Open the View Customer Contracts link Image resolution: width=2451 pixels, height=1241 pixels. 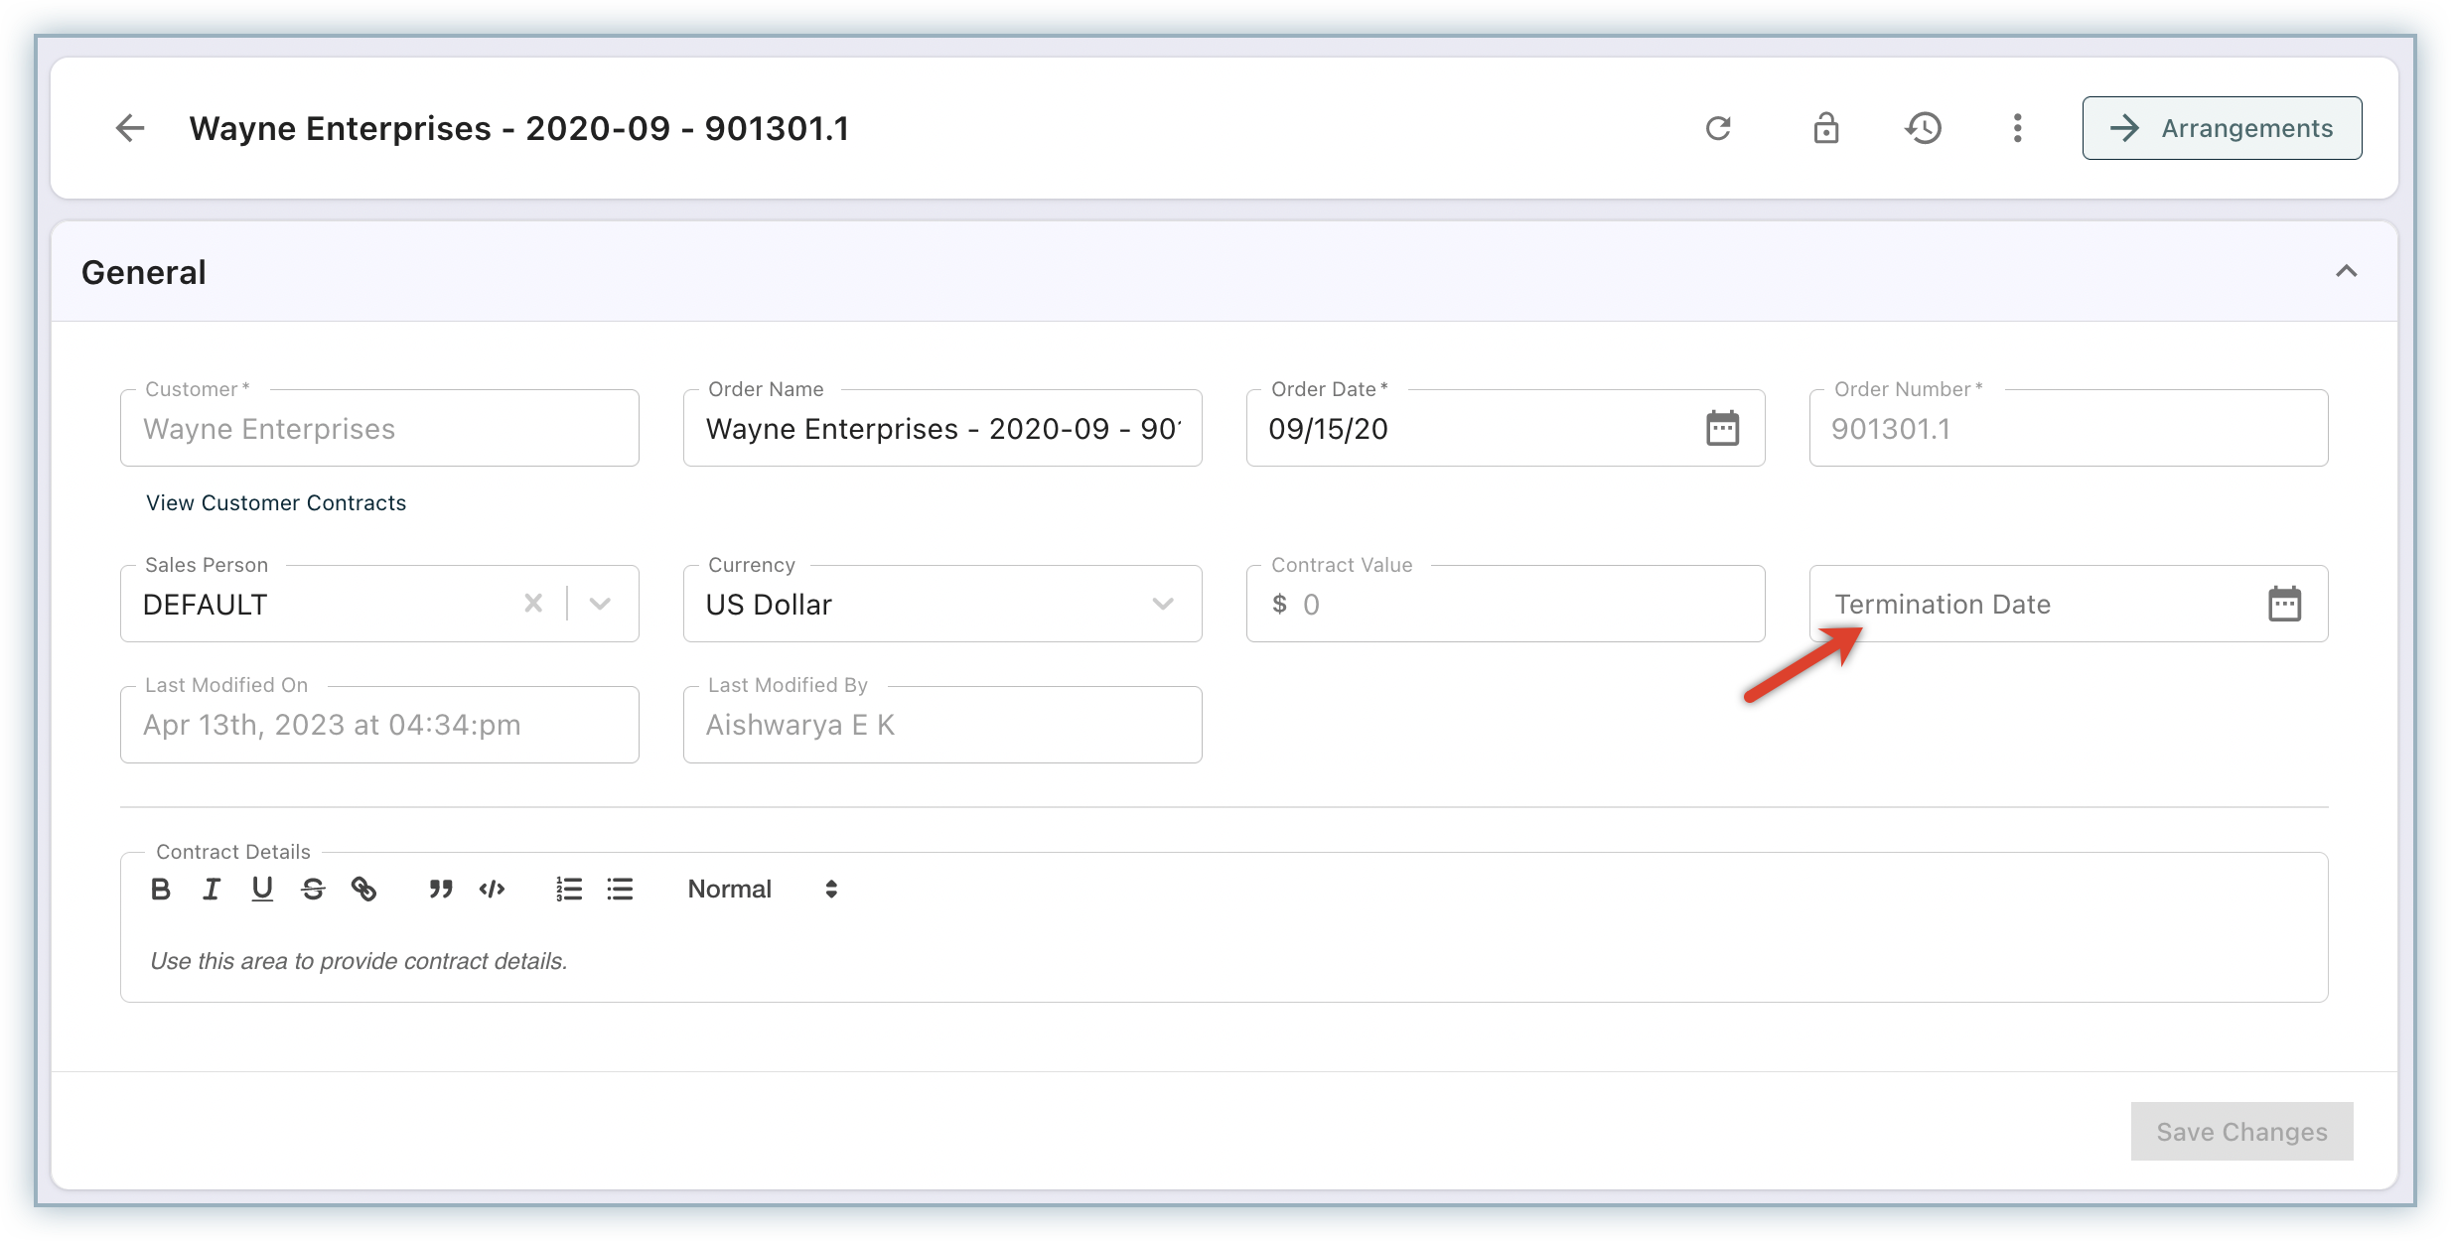(x=276, y=502)
